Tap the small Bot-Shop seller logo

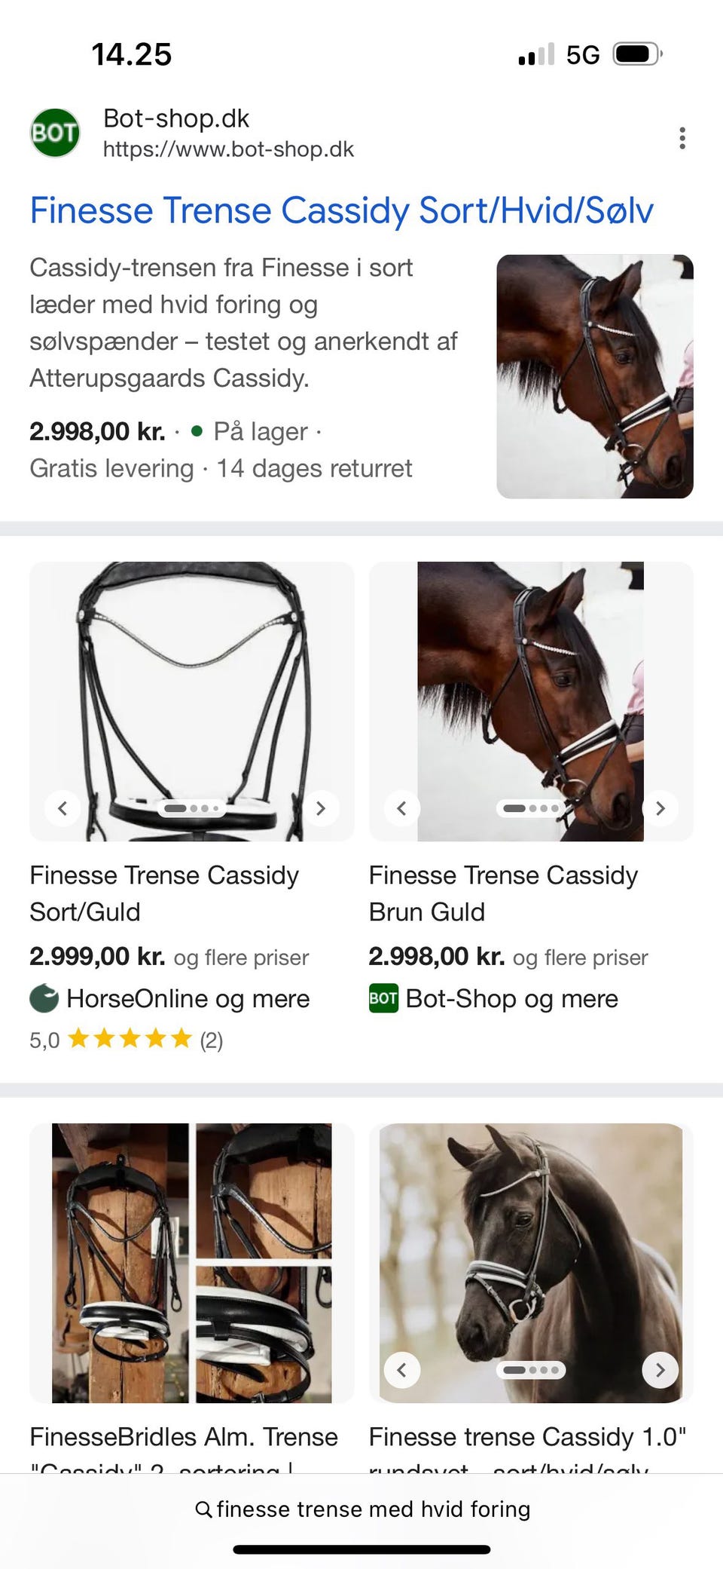pyautogui.click(x=383, y=998)
